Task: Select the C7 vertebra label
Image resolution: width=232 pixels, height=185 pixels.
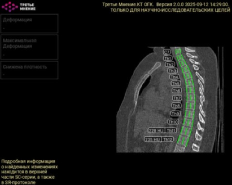Action: click(x=167, y=52)
